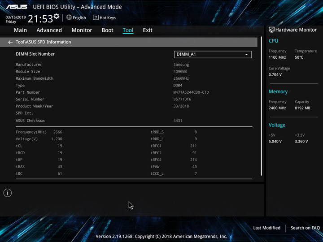The width and height of the screenshot is (323, 242).
Task: Click the tFAW label
Action: click(x=155, y=167)
